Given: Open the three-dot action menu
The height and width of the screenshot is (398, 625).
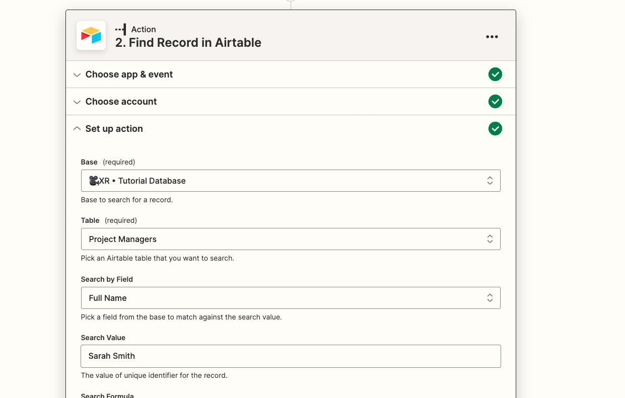Looking at the screenshot, I should [x=492, y=37].
